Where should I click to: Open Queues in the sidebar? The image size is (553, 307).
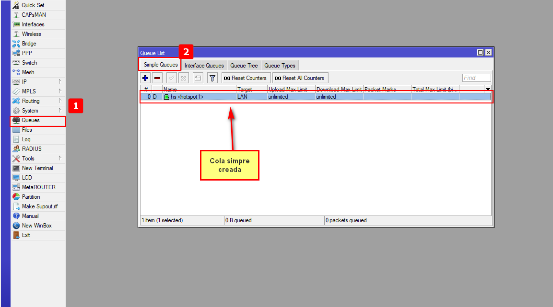pos(31,120)
